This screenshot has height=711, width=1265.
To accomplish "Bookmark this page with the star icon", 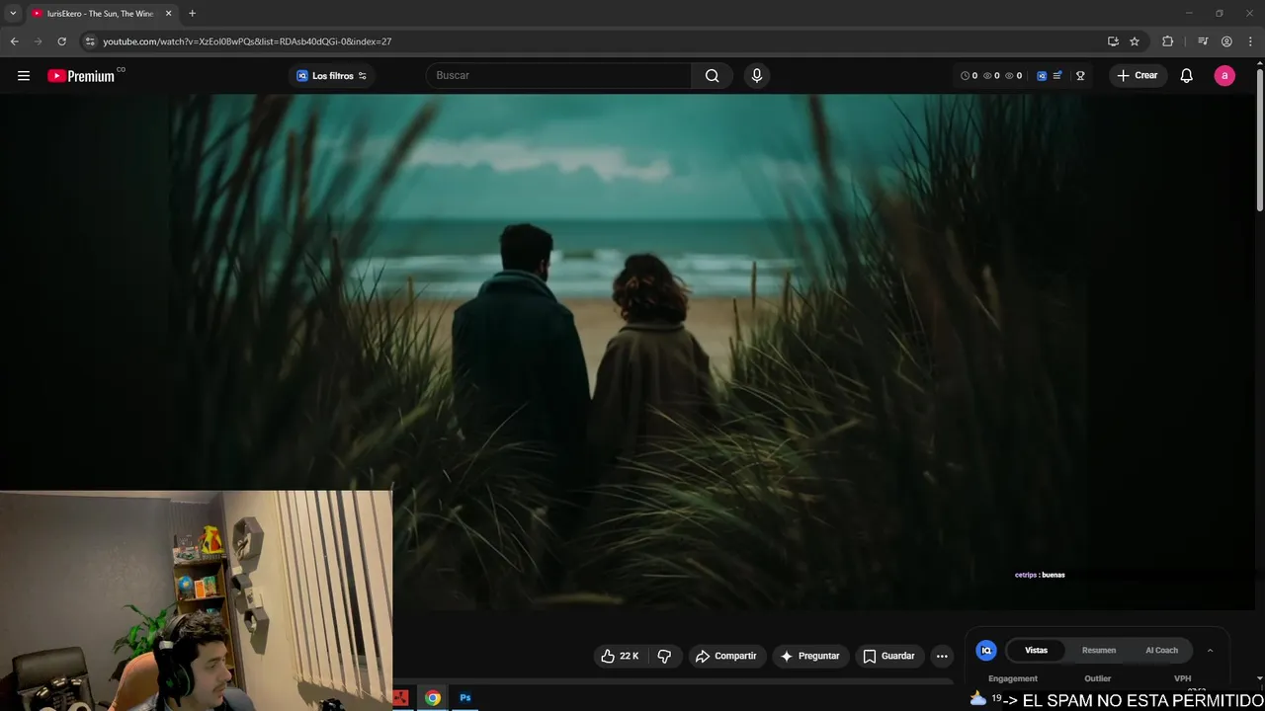I will tap(1135, 41).
